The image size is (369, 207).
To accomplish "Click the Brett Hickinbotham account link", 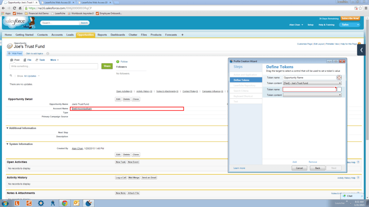I will point(82,109).
